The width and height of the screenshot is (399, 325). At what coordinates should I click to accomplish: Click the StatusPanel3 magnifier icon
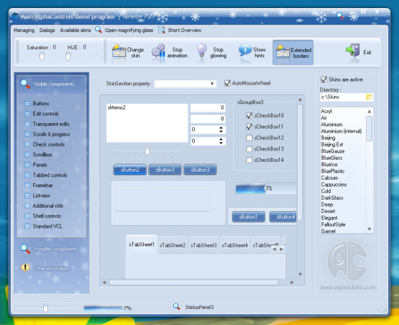coord(176,306)
